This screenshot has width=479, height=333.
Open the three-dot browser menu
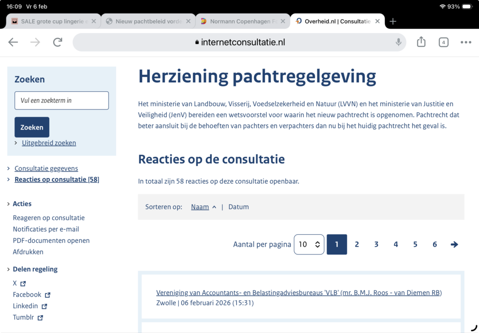click(466, 42)
